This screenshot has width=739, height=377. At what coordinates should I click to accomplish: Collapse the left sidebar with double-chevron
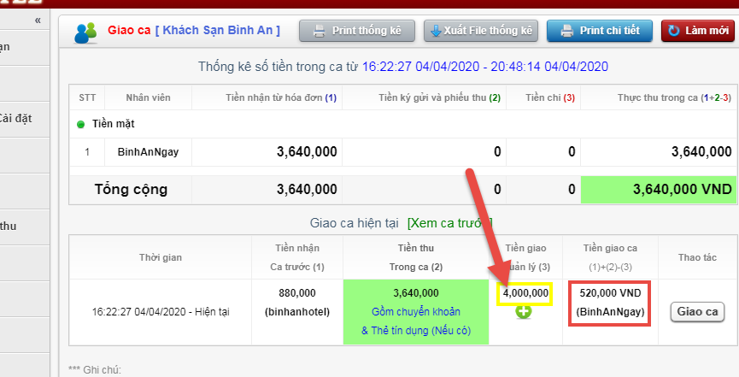point(38,20)
